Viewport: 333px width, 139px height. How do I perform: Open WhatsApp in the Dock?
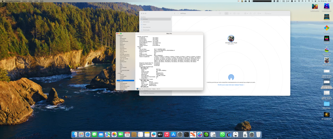click(222, 134)
